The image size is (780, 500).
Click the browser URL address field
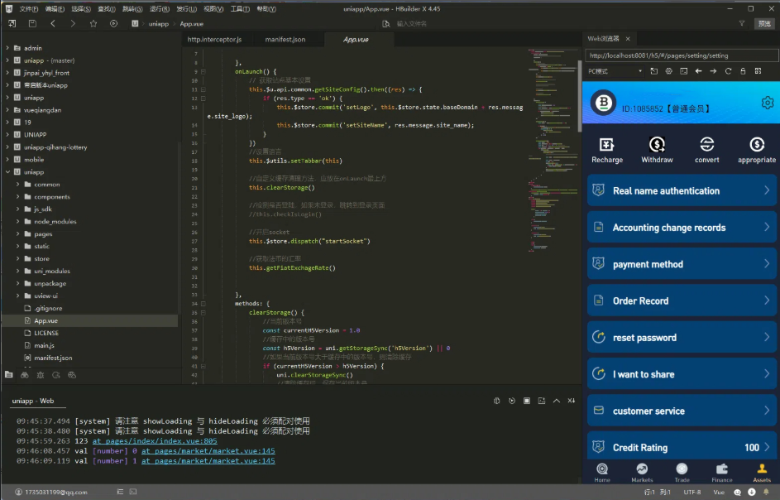pos(682,55)
